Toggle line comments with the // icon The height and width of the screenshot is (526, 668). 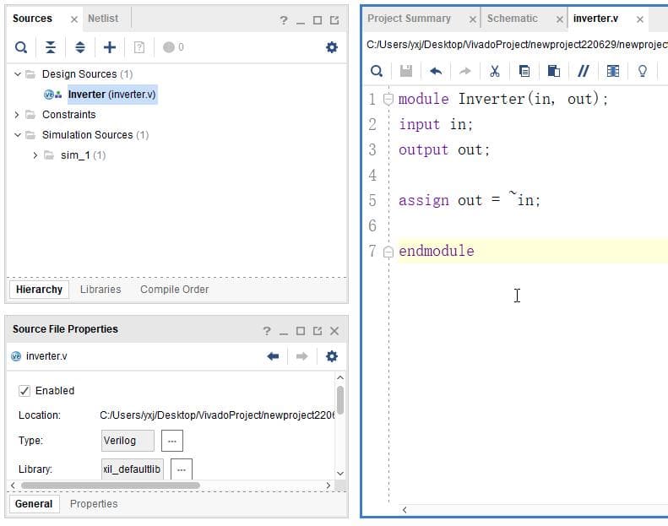pos(583,71)
